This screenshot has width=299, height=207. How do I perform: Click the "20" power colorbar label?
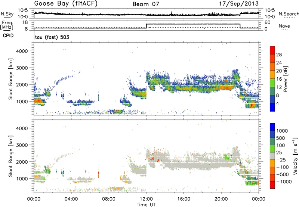[279, 71]
